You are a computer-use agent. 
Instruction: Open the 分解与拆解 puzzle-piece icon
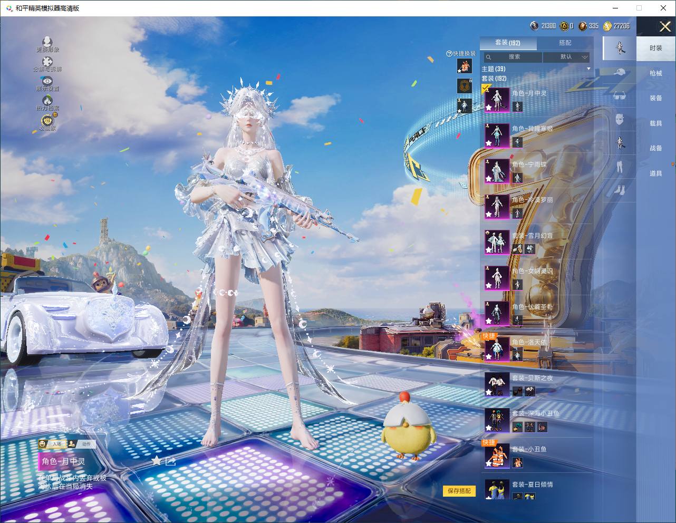(x=47, y=61)
